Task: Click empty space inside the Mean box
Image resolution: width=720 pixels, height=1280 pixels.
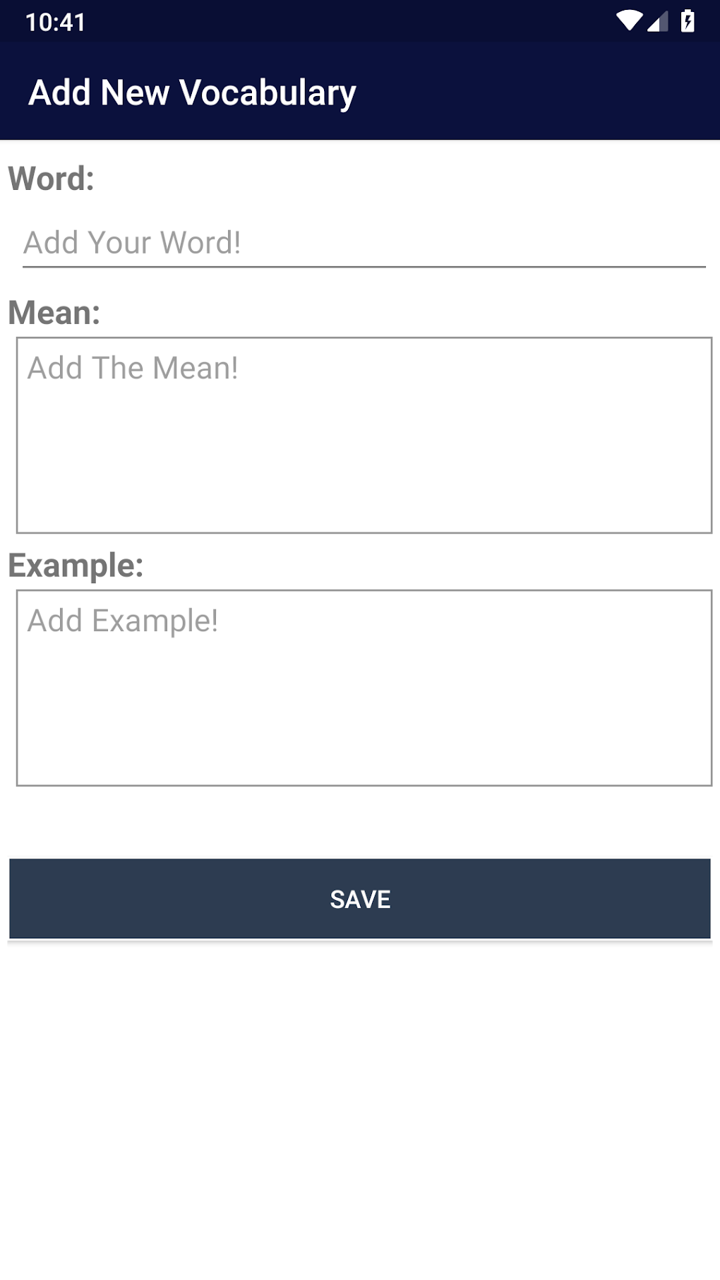Action: [x=364, y=466]
